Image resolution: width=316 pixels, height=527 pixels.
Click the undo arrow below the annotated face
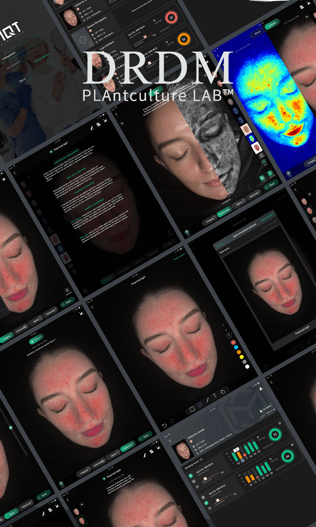tap(164, 426)
